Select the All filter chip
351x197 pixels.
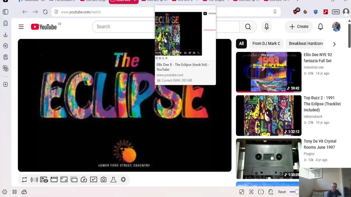click(x=241, y=44)
